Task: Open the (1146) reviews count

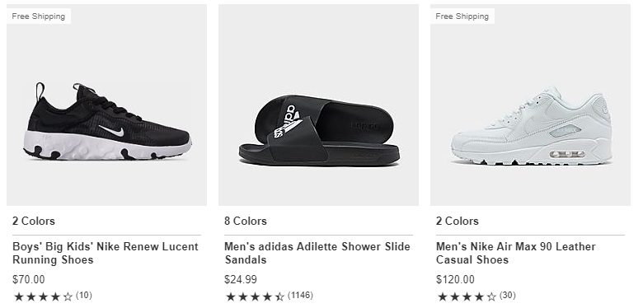Action: point(300,296)
